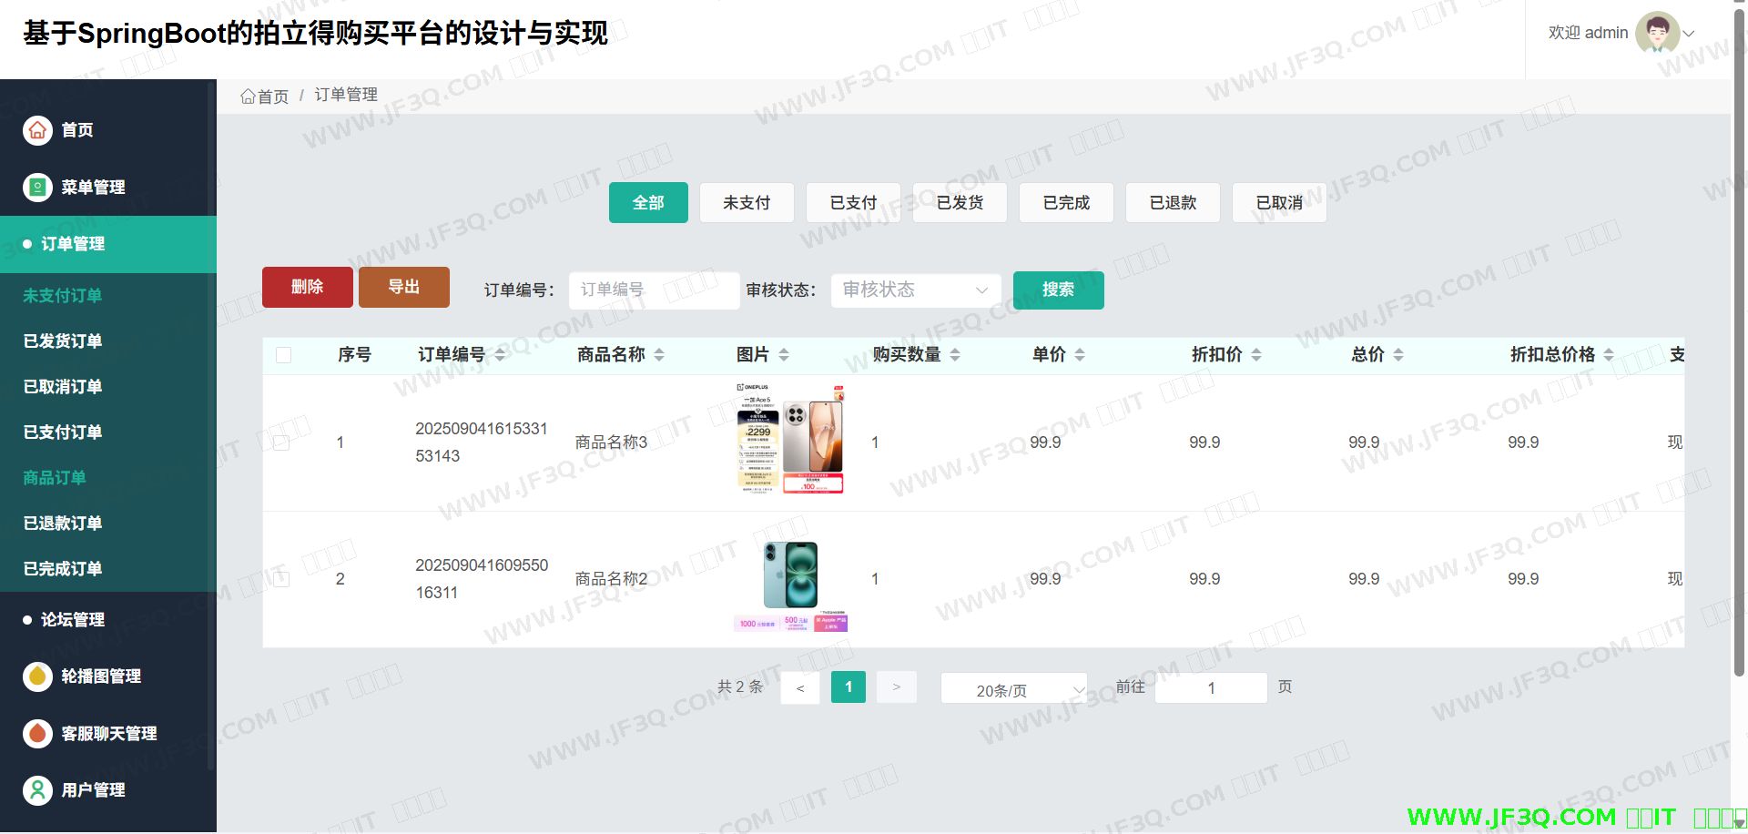Click the home icon in the sidebar
The height and width of the screenshot is (834, 1748).
pyautogui.click(x=37, y=130)
